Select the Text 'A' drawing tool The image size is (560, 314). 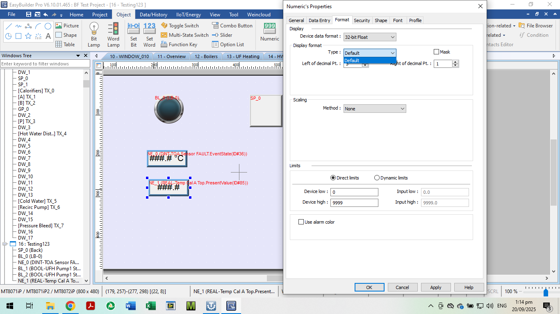click(48, 36)
